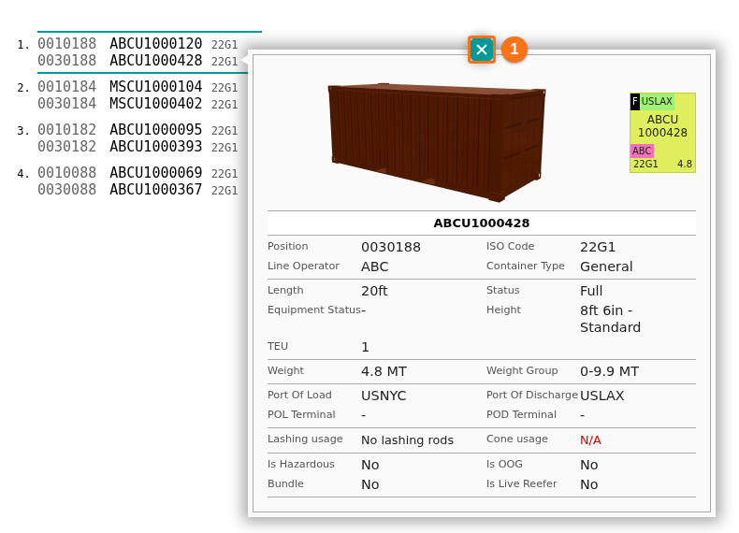739x533 pixels.
Task: Close the container details popup
Action: tap(481, 50)
